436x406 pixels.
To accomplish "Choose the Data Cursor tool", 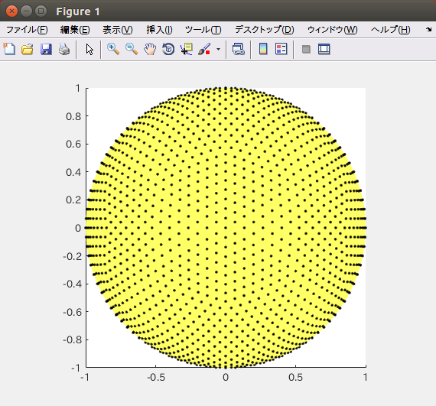I will coord(187,49).
